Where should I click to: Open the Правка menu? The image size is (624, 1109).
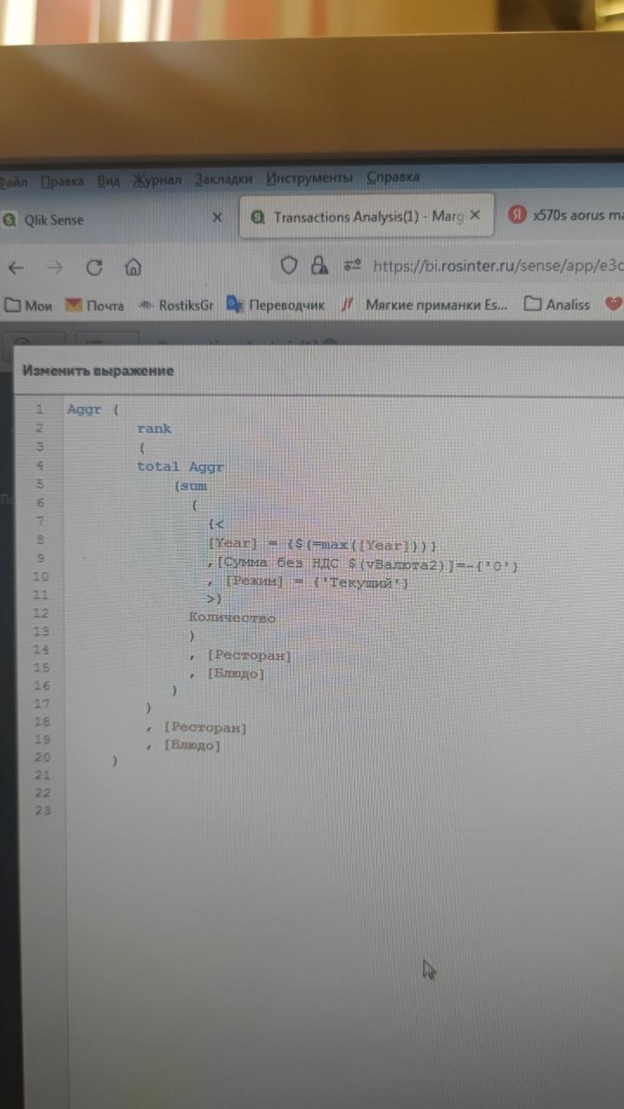62,181
